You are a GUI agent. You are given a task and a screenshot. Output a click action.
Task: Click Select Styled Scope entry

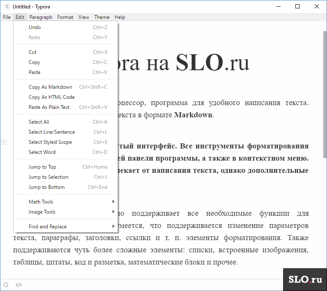click(66, 142)
